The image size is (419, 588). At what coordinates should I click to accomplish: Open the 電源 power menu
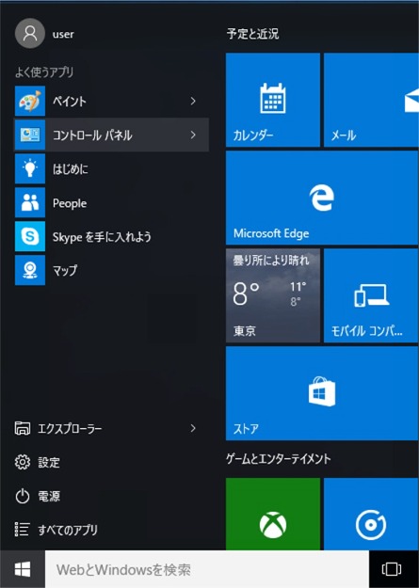[38, 496]
